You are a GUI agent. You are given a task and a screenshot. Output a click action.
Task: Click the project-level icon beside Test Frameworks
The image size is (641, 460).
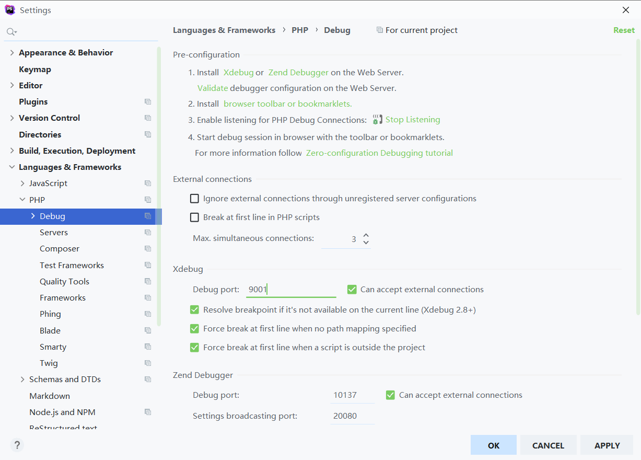148,265
